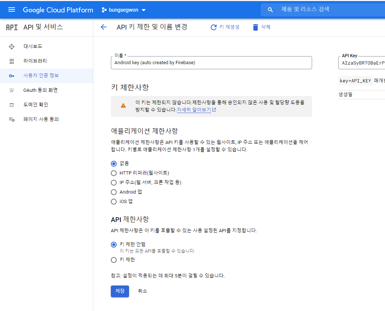This screenshot has width=385, height=311.
Task: Click the 페이지 사용 동의 settings icon
Action: click(x=12, y=120)
